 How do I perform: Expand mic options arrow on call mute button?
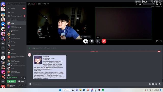click(99, 43)
